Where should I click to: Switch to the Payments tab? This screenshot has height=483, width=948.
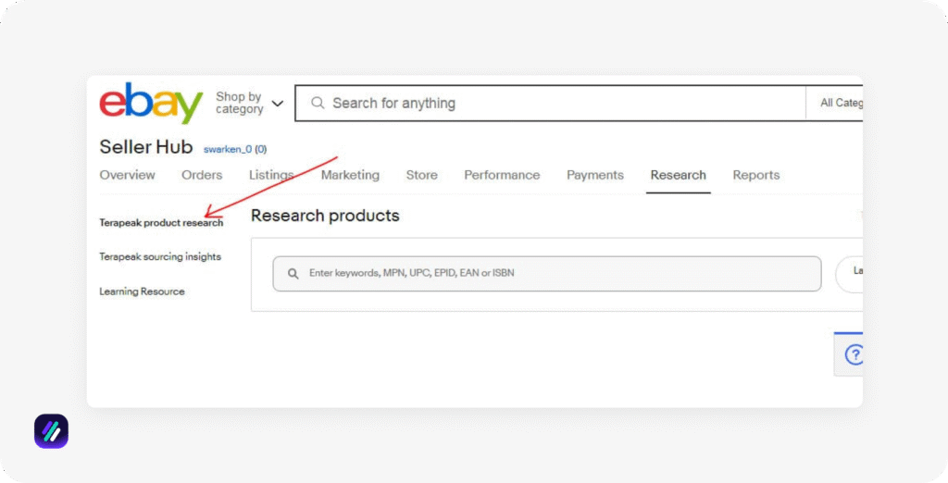[595, 175]
